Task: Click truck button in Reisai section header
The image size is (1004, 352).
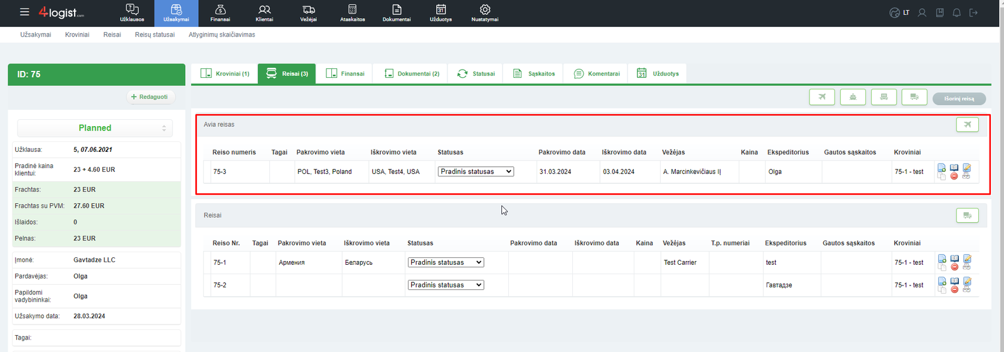Action: [x=968, y=215]
